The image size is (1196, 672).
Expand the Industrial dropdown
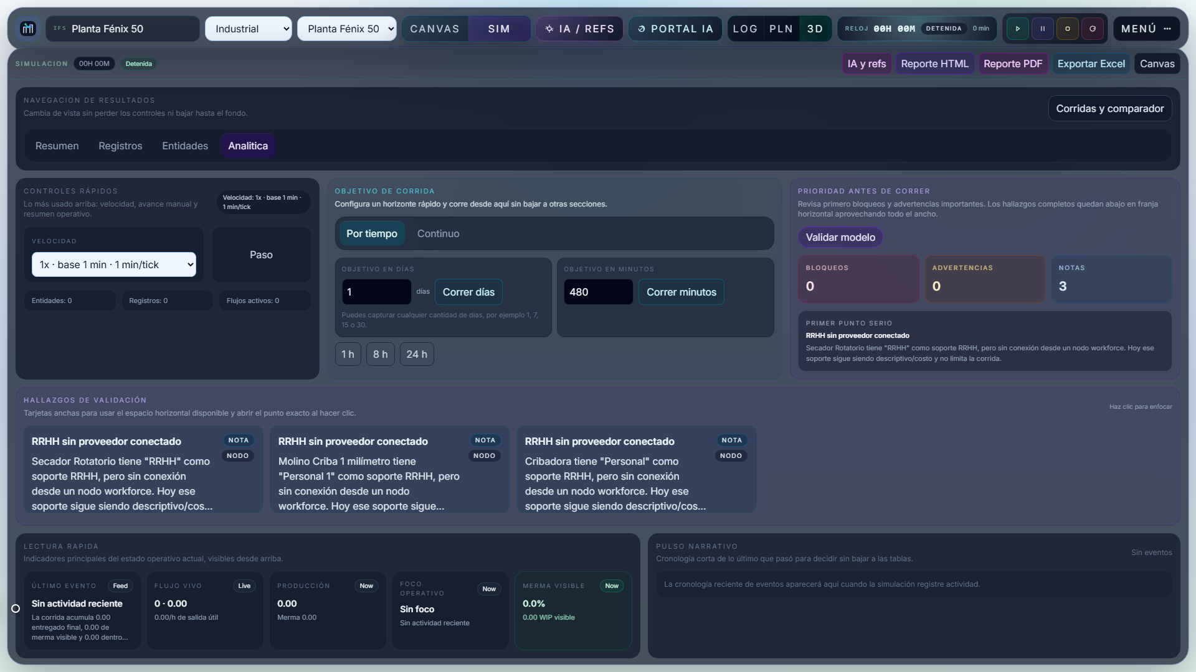249,29
